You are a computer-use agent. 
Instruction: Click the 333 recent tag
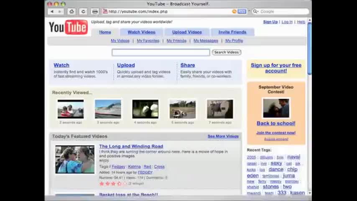(x=282, y=193)
